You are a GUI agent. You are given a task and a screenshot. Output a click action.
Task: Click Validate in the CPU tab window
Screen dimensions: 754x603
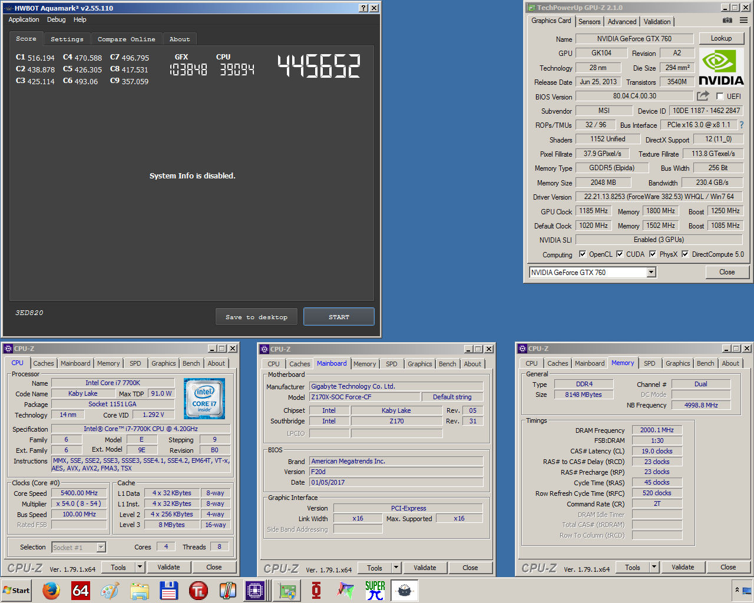tap(168, 567)
